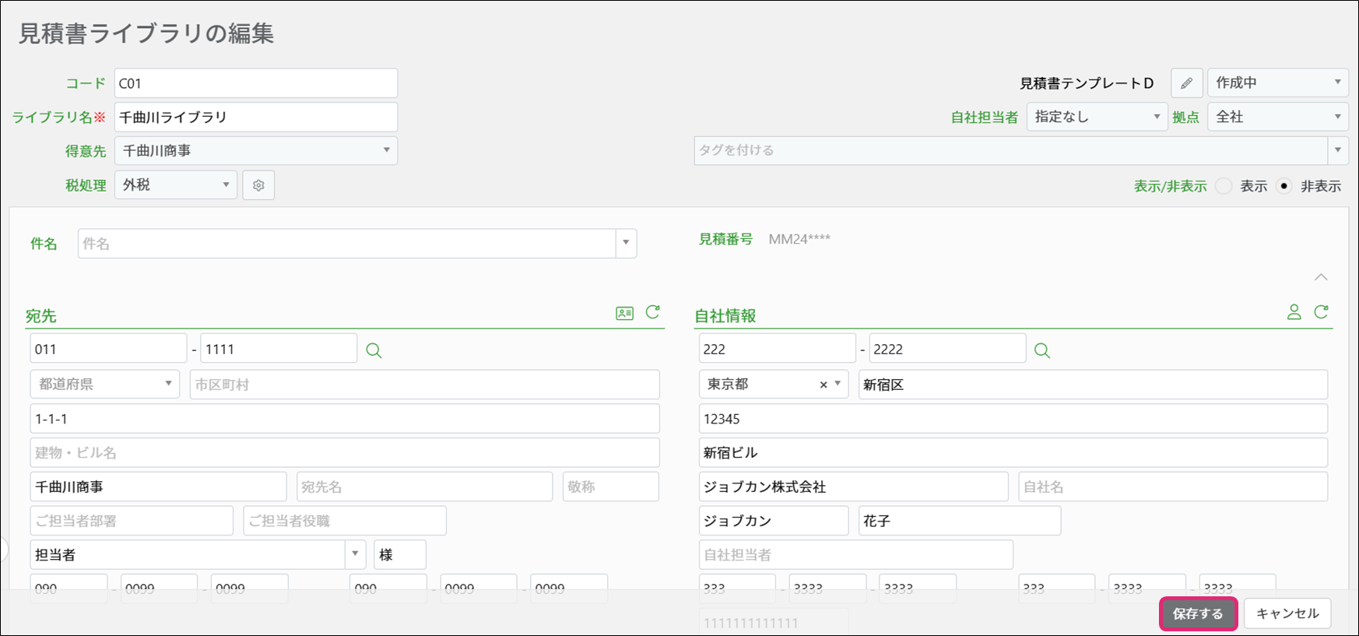Click the pencil icon beside 見積書テンプレートD

pyautogui.click(x=1186, y=83)
